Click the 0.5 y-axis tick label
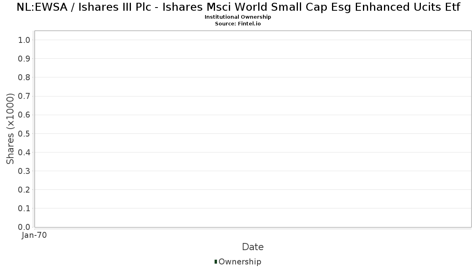 tap(24, 133)
